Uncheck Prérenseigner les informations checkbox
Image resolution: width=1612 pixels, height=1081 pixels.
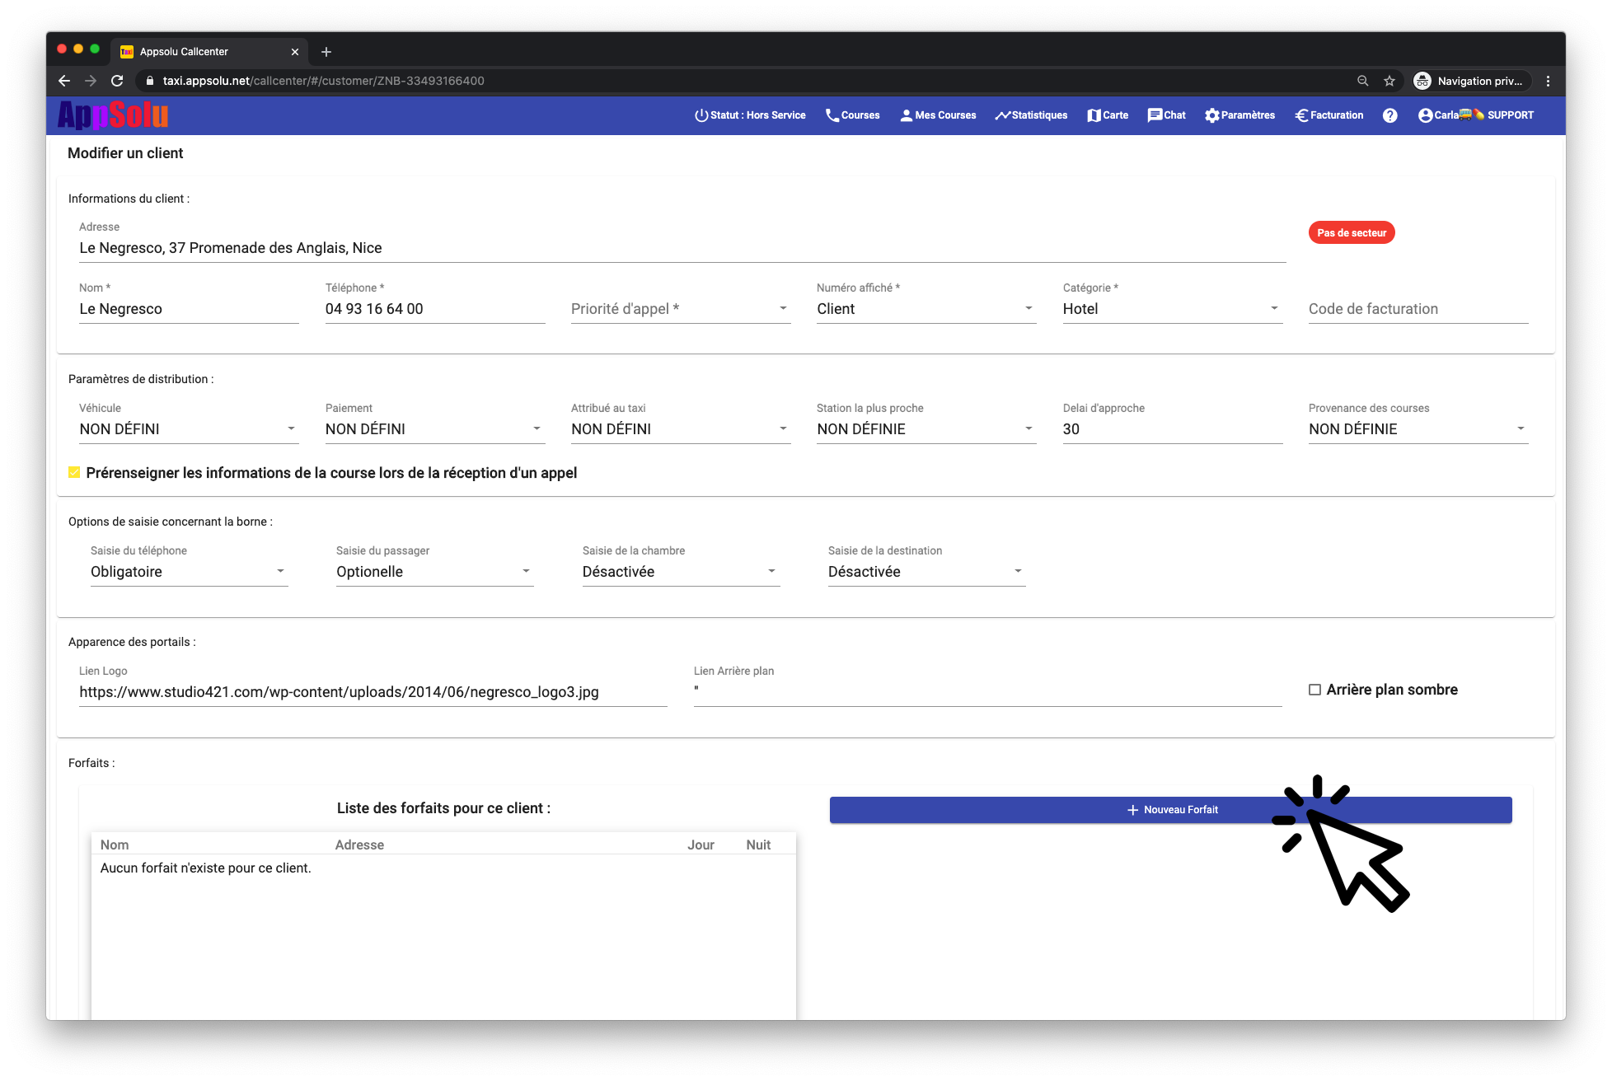(x=74, y=472)
